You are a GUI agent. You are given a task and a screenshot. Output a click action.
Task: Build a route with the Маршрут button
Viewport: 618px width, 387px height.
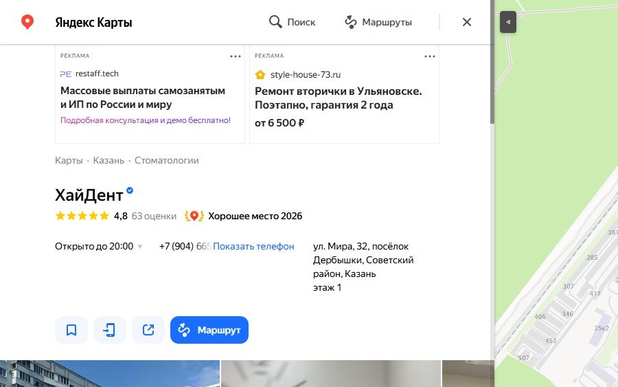click(x=209, y=330)
